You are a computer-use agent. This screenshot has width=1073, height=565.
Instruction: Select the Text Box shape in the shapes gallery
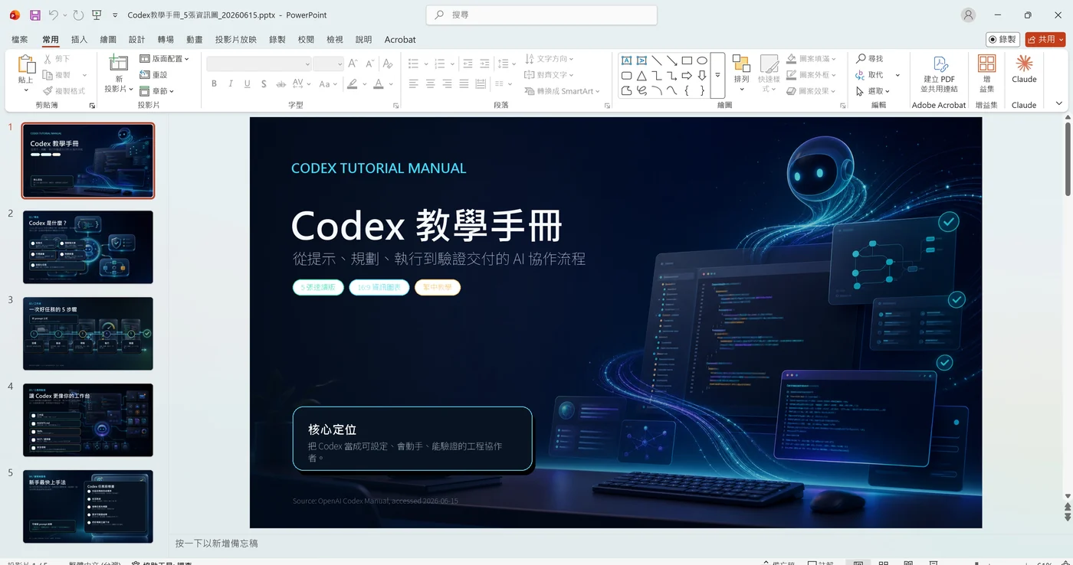tap(626, 60)
